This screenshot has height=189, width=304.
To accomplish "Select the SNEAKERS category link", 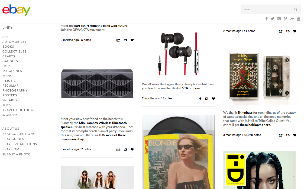I will pyautogui.click(x=11, y=100).
